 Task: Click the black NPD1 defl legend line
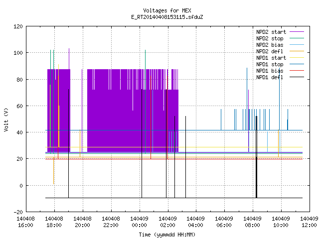(297, 77)
